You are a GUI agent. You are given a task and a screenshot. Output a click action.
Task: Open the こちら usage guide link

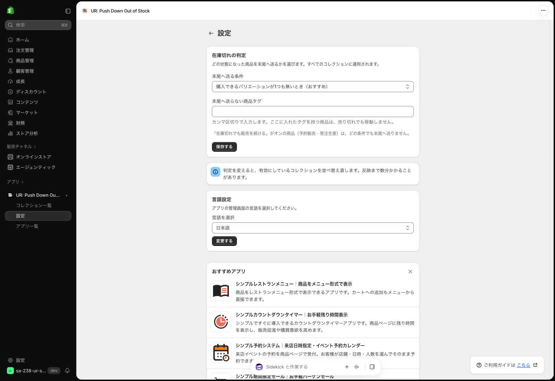point(523,365)
